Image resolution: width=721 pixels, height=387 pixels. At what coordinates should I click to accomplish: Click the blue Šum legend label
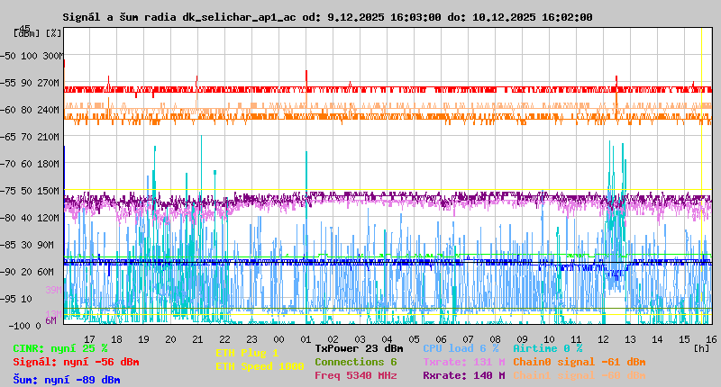coord(66,380)
